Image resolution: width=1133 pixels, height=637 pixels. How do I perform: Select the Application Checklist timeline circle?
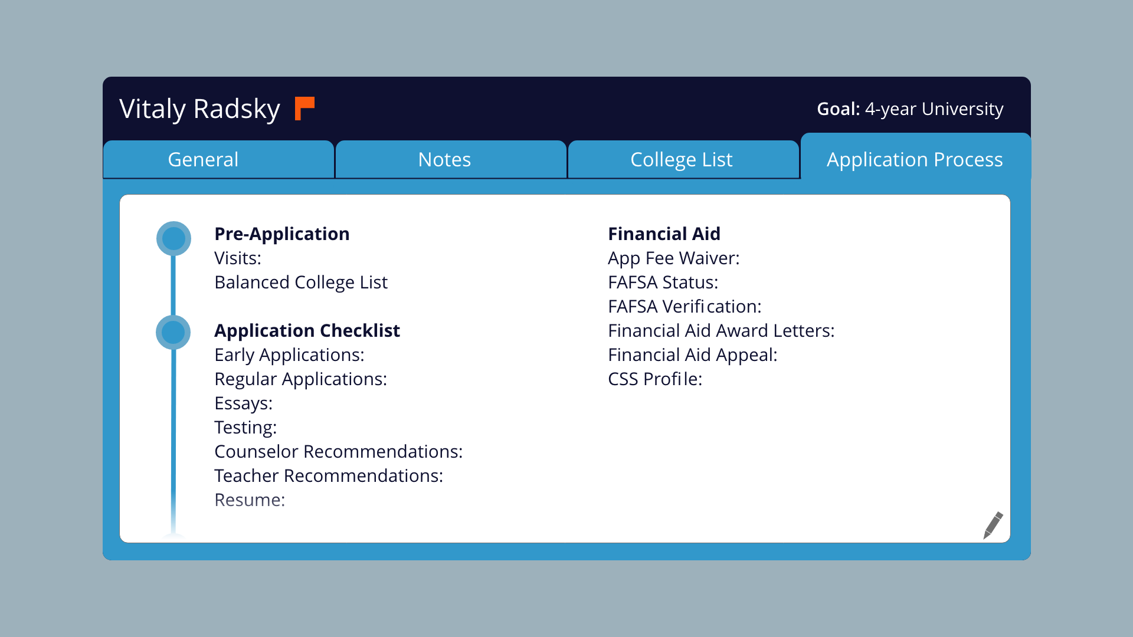coord(173,333)
